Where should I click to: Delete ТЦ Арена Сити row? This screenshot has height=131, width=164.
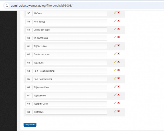click(x=119, y=86)
